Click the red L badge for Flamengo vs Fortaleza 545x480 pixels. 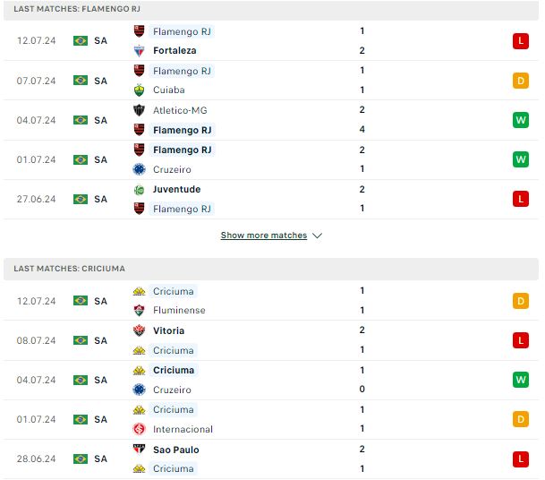click(x=520, y=41)
